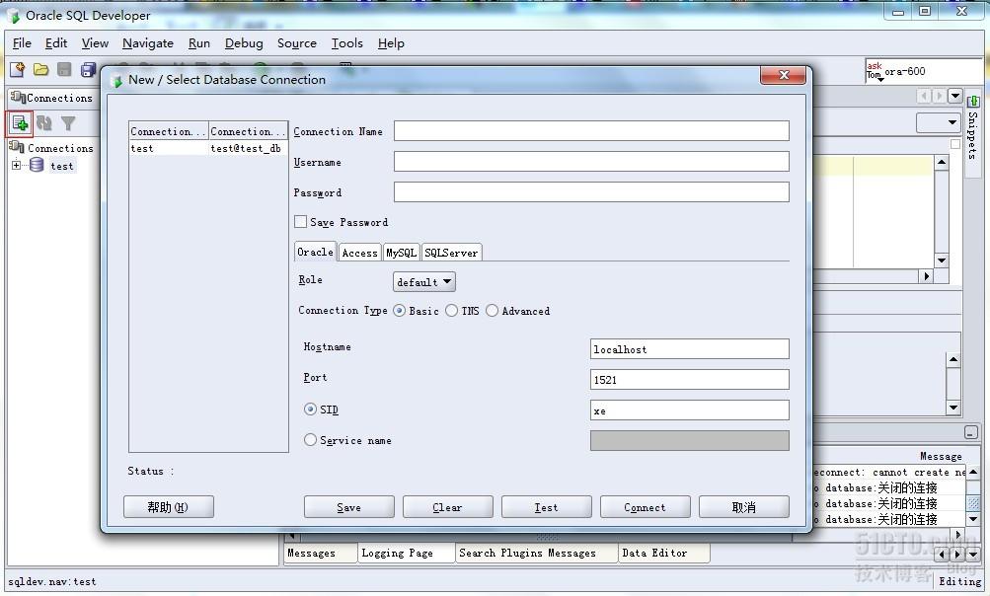This screenshot has width=990, height=596.
Task: Enable the Save Password checkbox
Action: click(300, 222)
